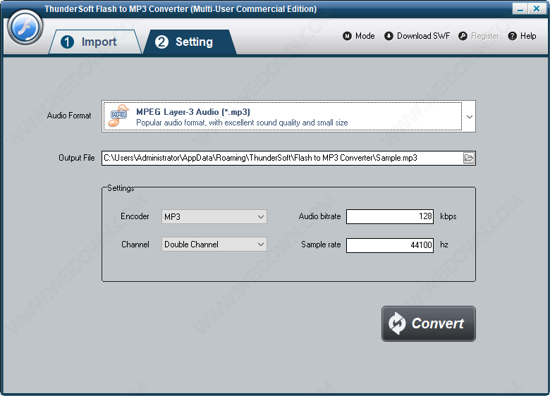Viewport: 550px width, 396px height.
Task: Close the converter window
Action: click(x=537, y=8)
